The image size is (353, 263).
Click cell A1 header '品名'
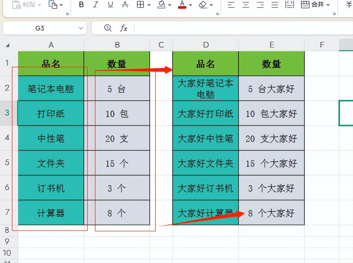coord(51,64)
